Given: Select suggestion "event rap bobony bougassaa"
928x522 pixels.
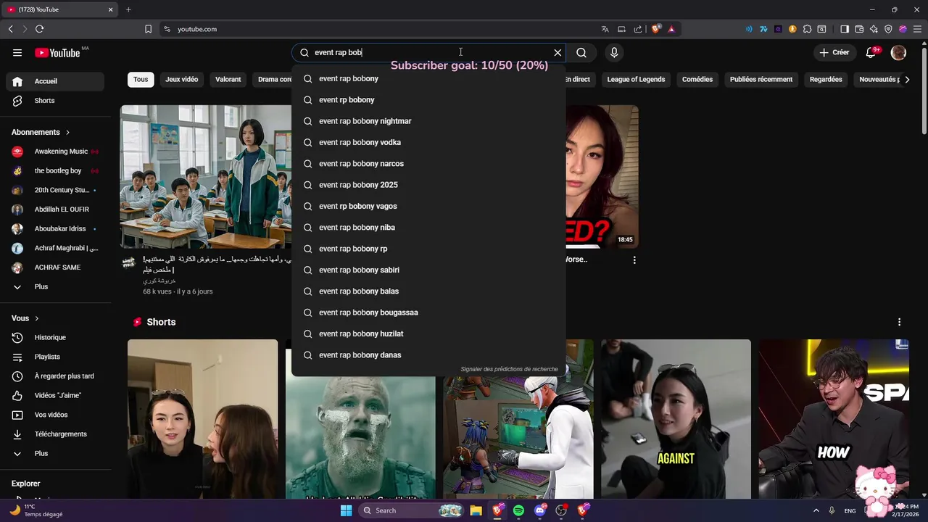Looking at the screenshot, I should point(428,312).
